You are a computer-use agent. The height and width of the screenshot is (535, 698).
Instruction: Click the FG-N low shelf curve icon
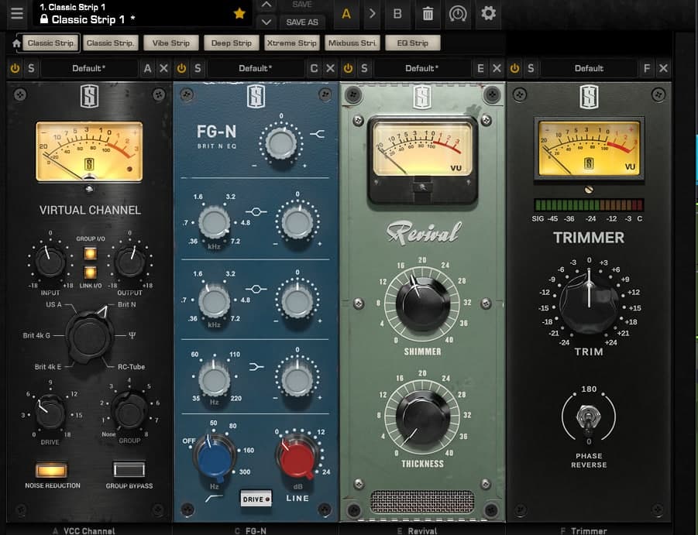[x=256, y=366]
